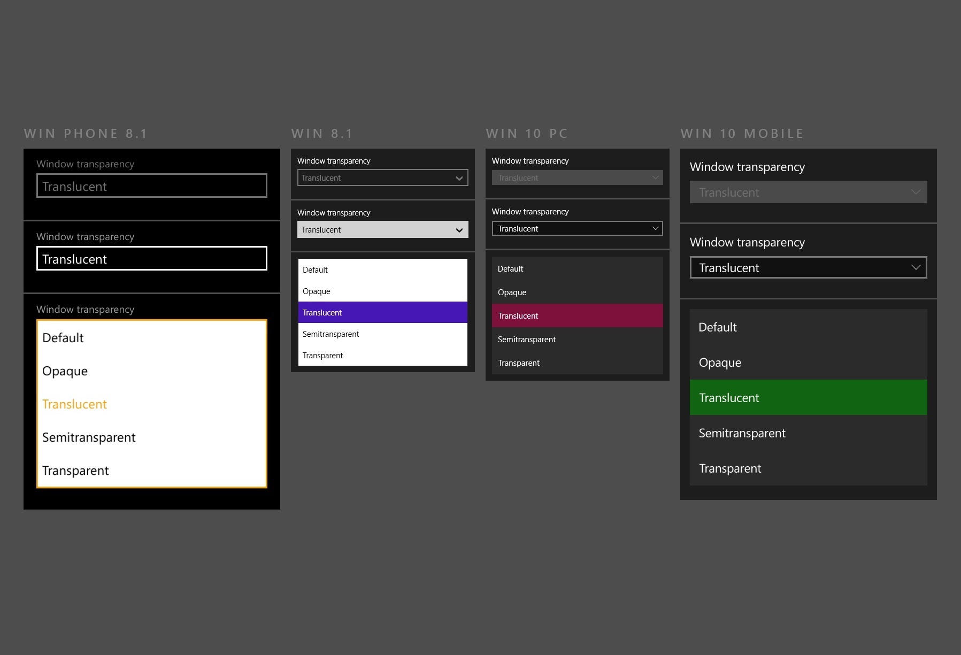Choose crimson highlighted Translucent in Win 10 PC
This screenshot has width=961, height=655.
tap(578, 316)
